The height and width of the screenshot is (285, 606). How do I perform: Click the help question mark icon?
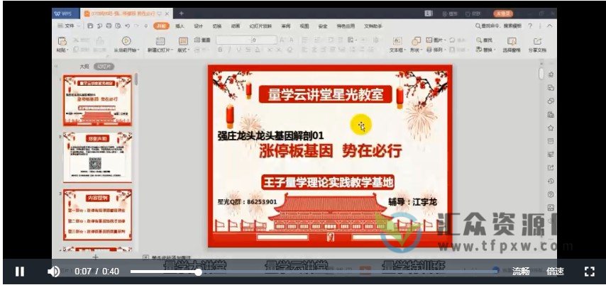click(x=530, y=26)
